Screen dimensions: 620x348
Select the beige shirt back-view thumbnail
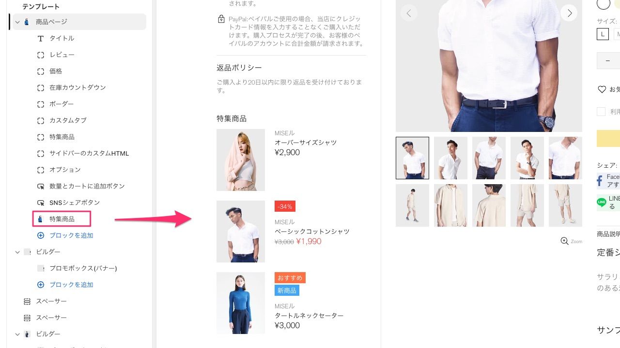tap(489, 205)
